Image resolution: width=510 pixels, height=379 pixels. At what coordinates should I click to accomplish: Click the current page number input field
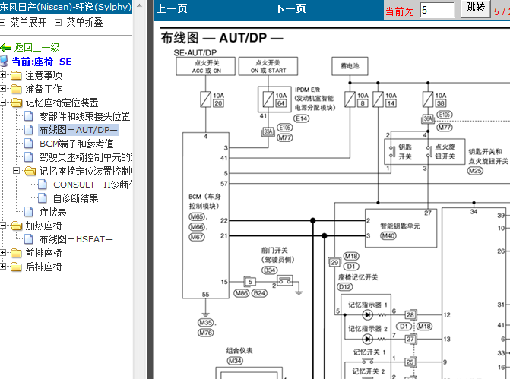[x=437, y=10]
